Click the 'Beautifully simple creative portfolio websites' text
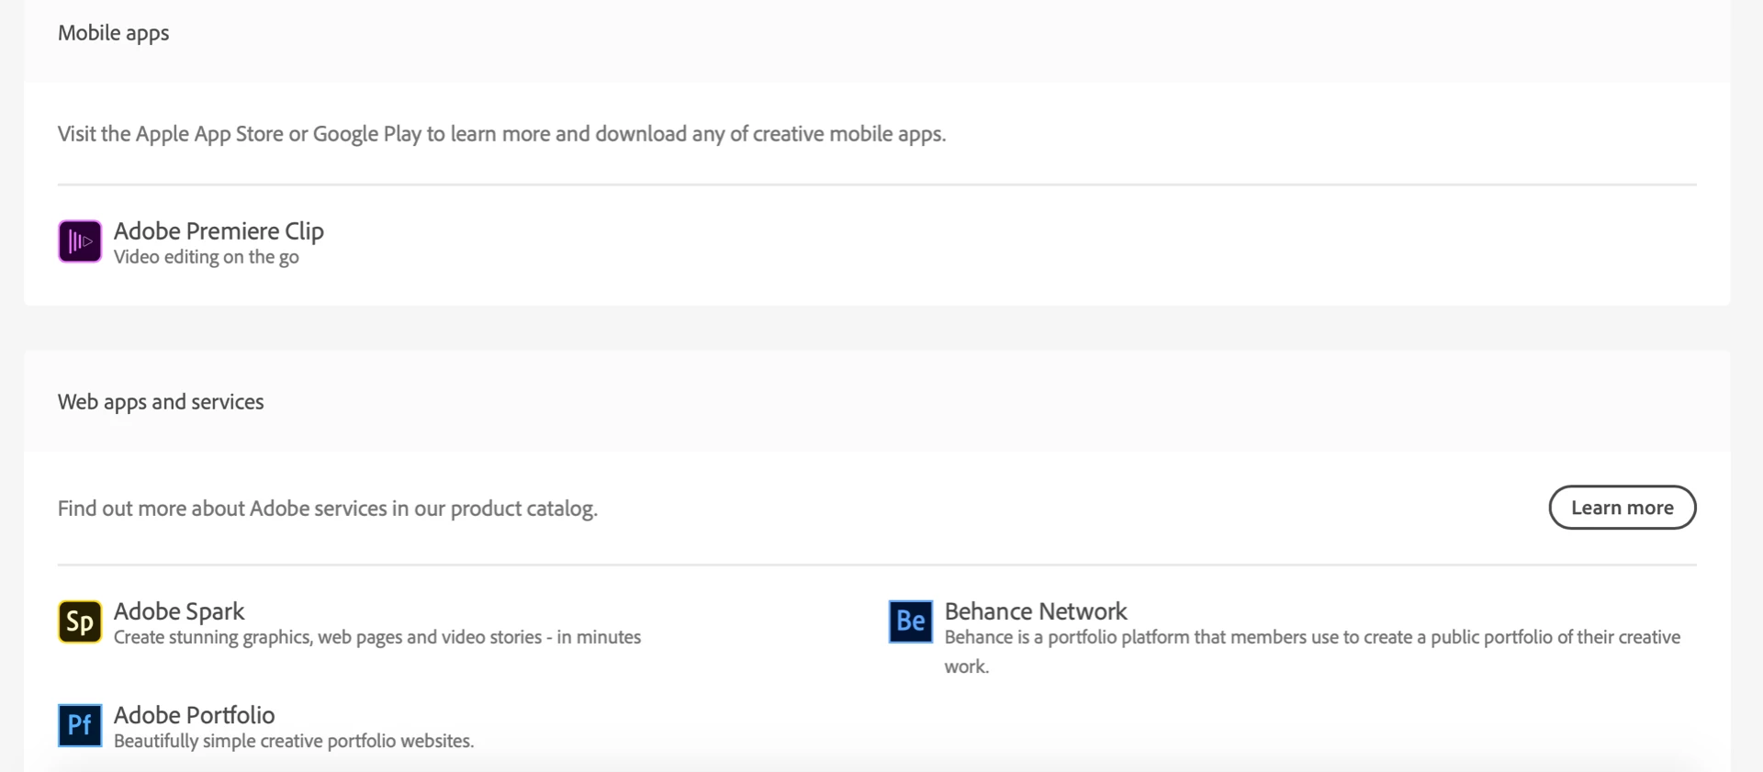1763x772 pixels. [294, 741]
